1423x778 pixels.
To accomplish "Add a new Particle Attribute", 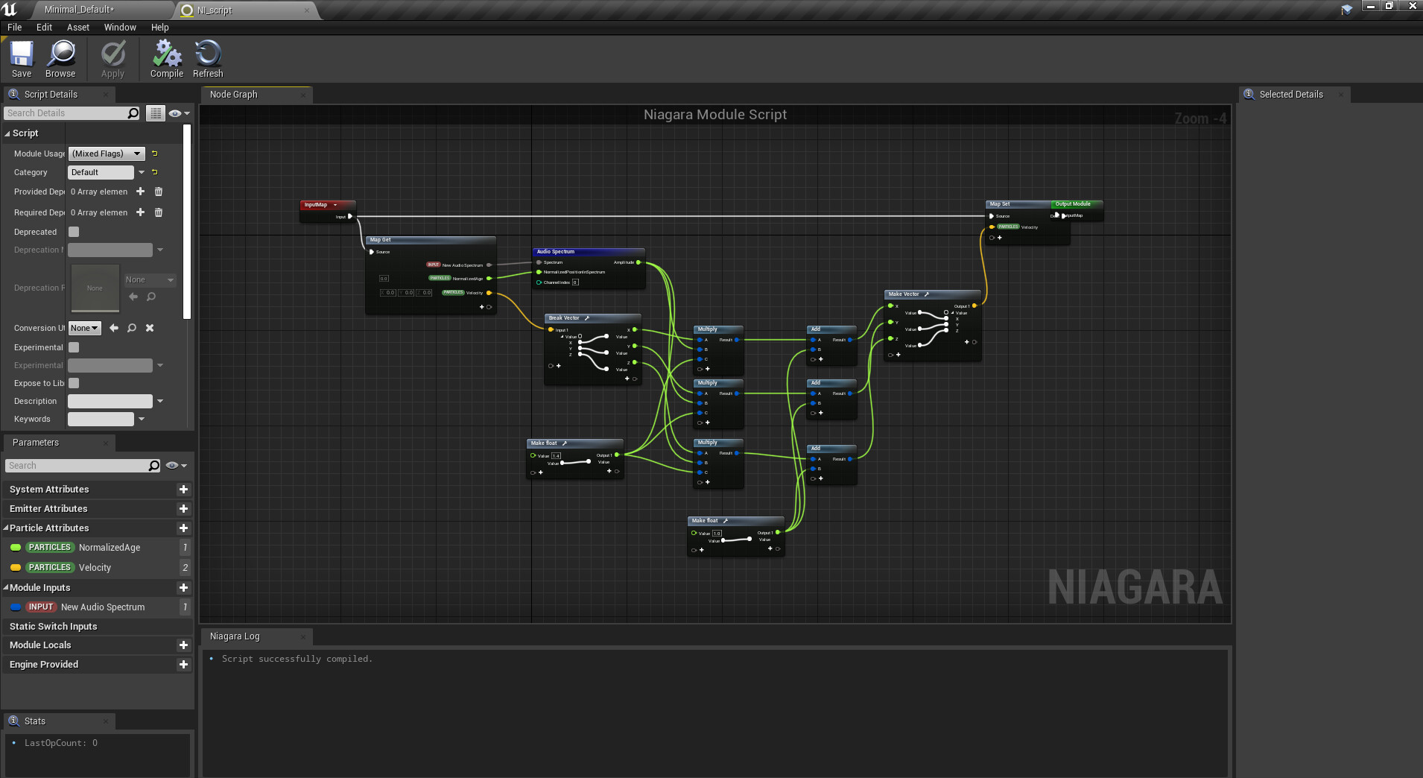I will coord(183,528).
